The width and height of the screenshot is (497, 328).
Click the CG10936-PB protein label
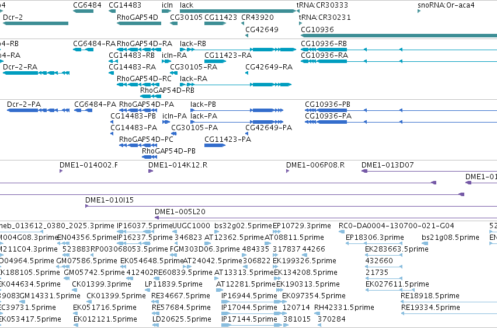(328, 104)
